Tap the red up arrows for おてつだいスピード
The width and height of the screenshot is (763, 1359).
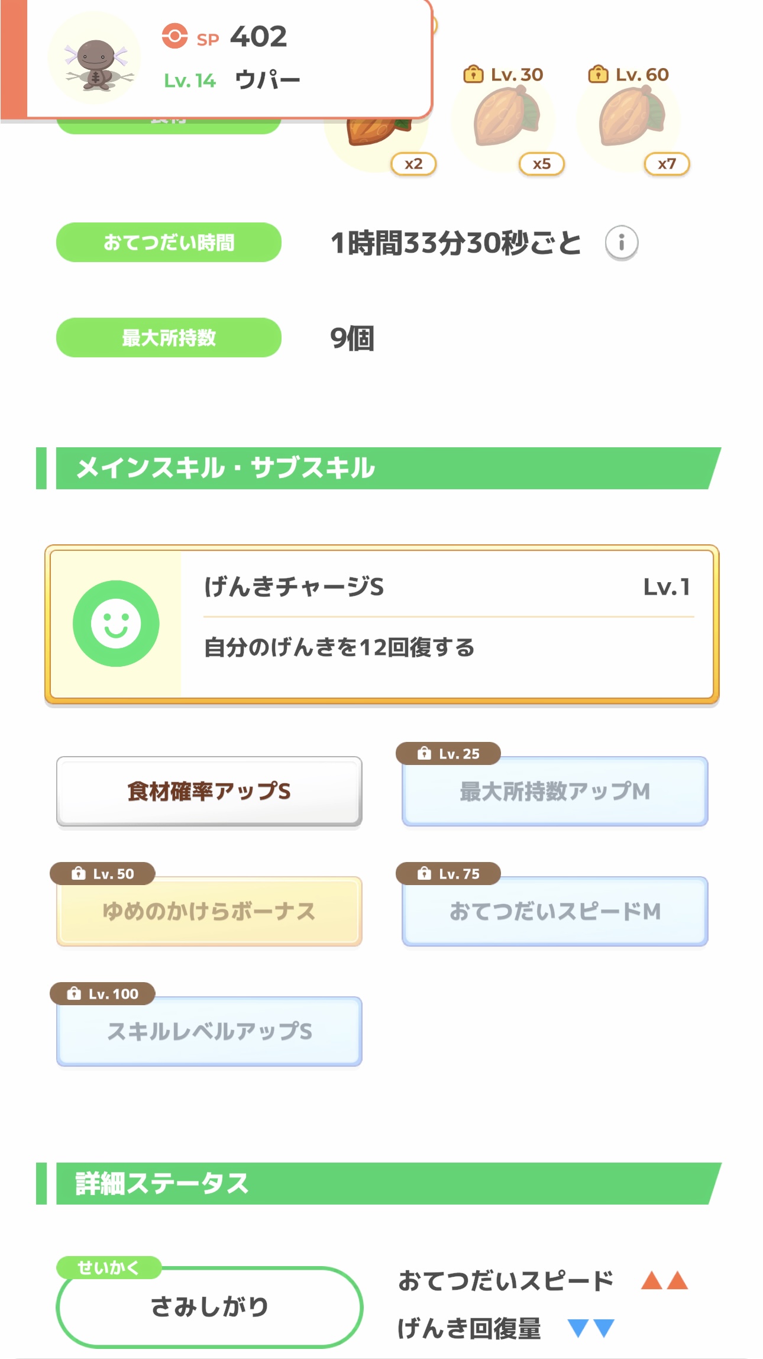pyautogui.click(x=664, y=1280)
